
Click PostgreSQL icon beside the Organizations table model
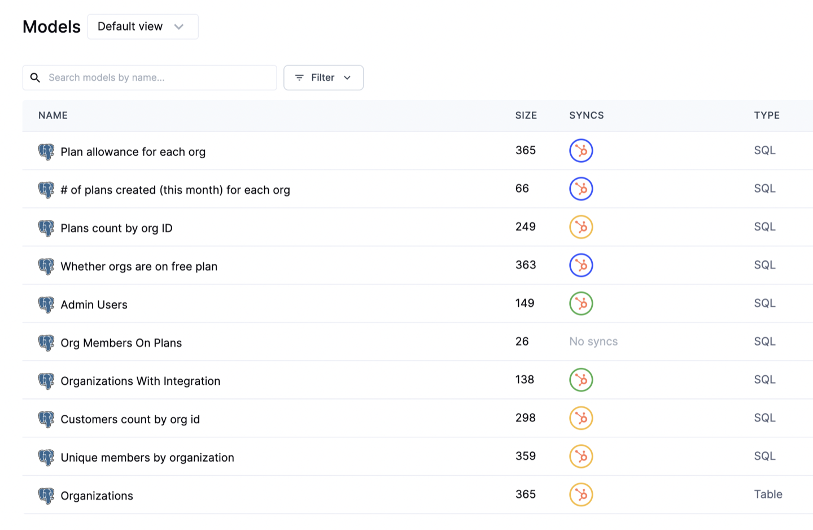click(x=46, y=496)
